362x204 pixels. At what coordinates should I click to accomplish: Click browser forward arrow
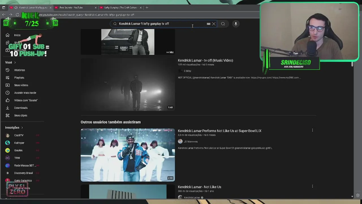[x=10, y=14]
